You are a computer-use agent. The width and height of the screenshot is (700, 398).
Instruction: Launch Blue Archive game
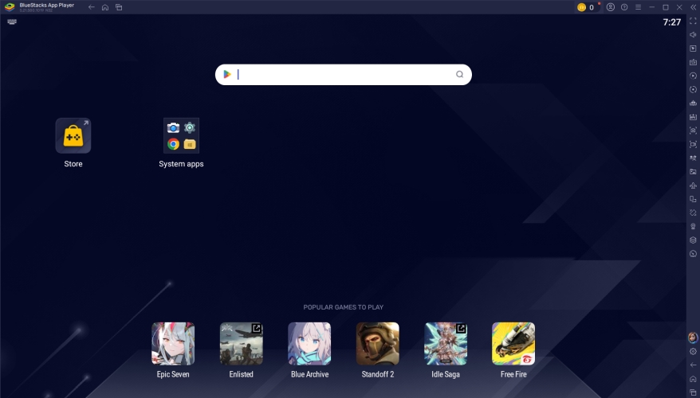pos(309,344)
